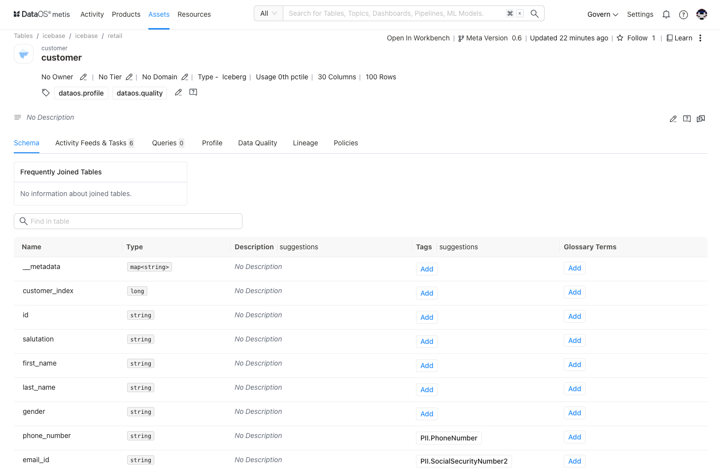The width and height of the screenshot is (720, 472).
Task: Click the PII.PhoneNumber tag
Action: point(449,438)
